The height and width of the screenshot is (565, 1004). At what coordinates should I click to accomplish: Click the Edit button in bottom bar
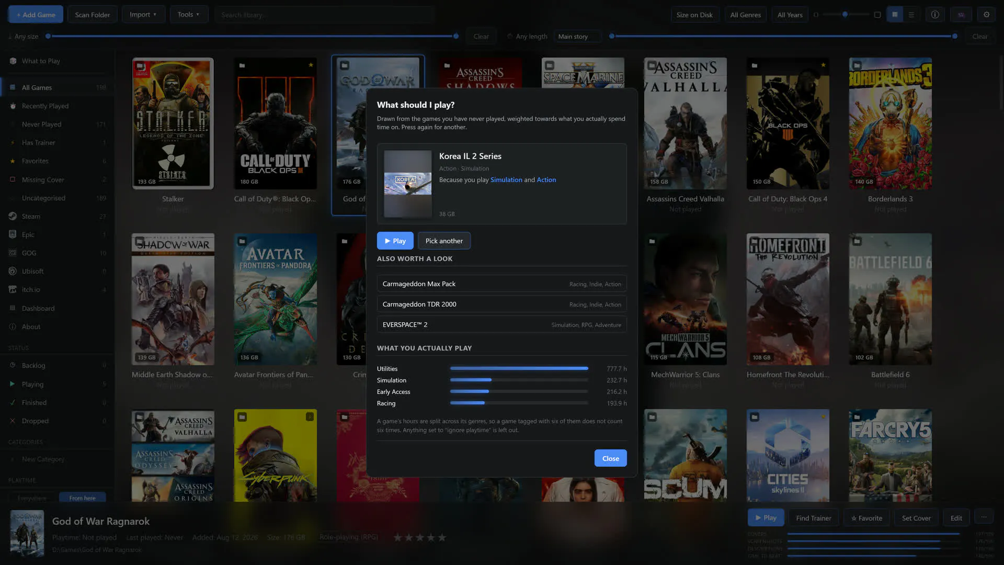click(956, 518)
